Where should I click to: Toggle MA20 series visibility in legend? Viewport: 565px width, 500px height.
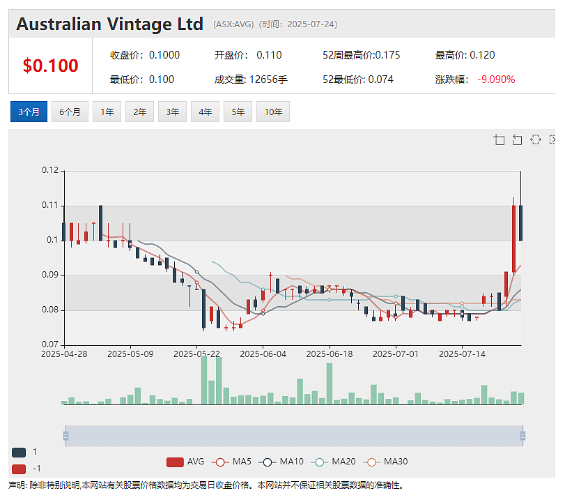[333, 462]
